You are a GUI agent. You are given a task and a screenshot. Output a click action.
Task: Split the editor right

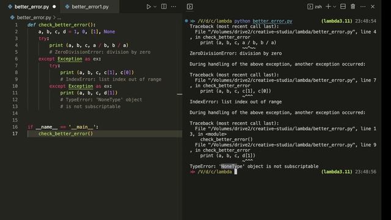(164, 7)
